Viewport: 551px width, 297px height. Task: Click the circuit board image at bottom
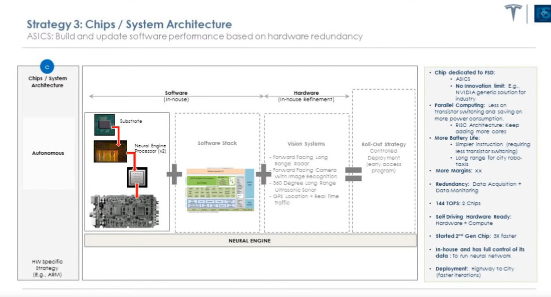pos(125,211)
